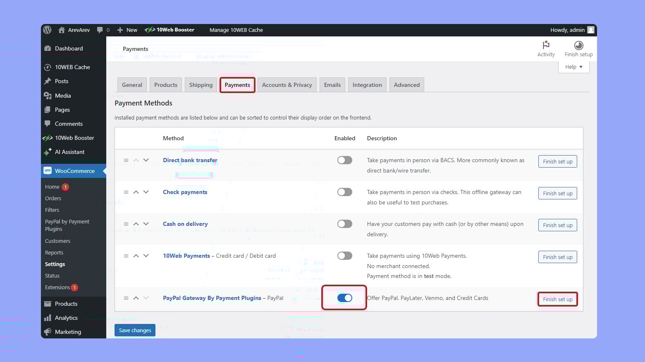The height and width of the screenshot is (362, 645).
Task: Enable the Direct bank transfer toggle
Action: [344, 160]
